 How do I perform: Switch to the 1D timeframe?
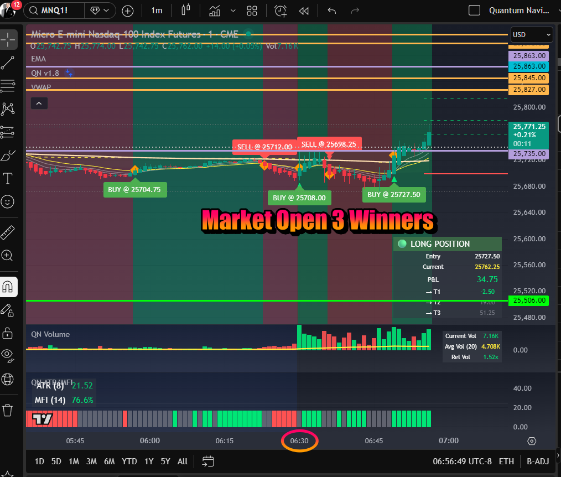coord(39,461)
